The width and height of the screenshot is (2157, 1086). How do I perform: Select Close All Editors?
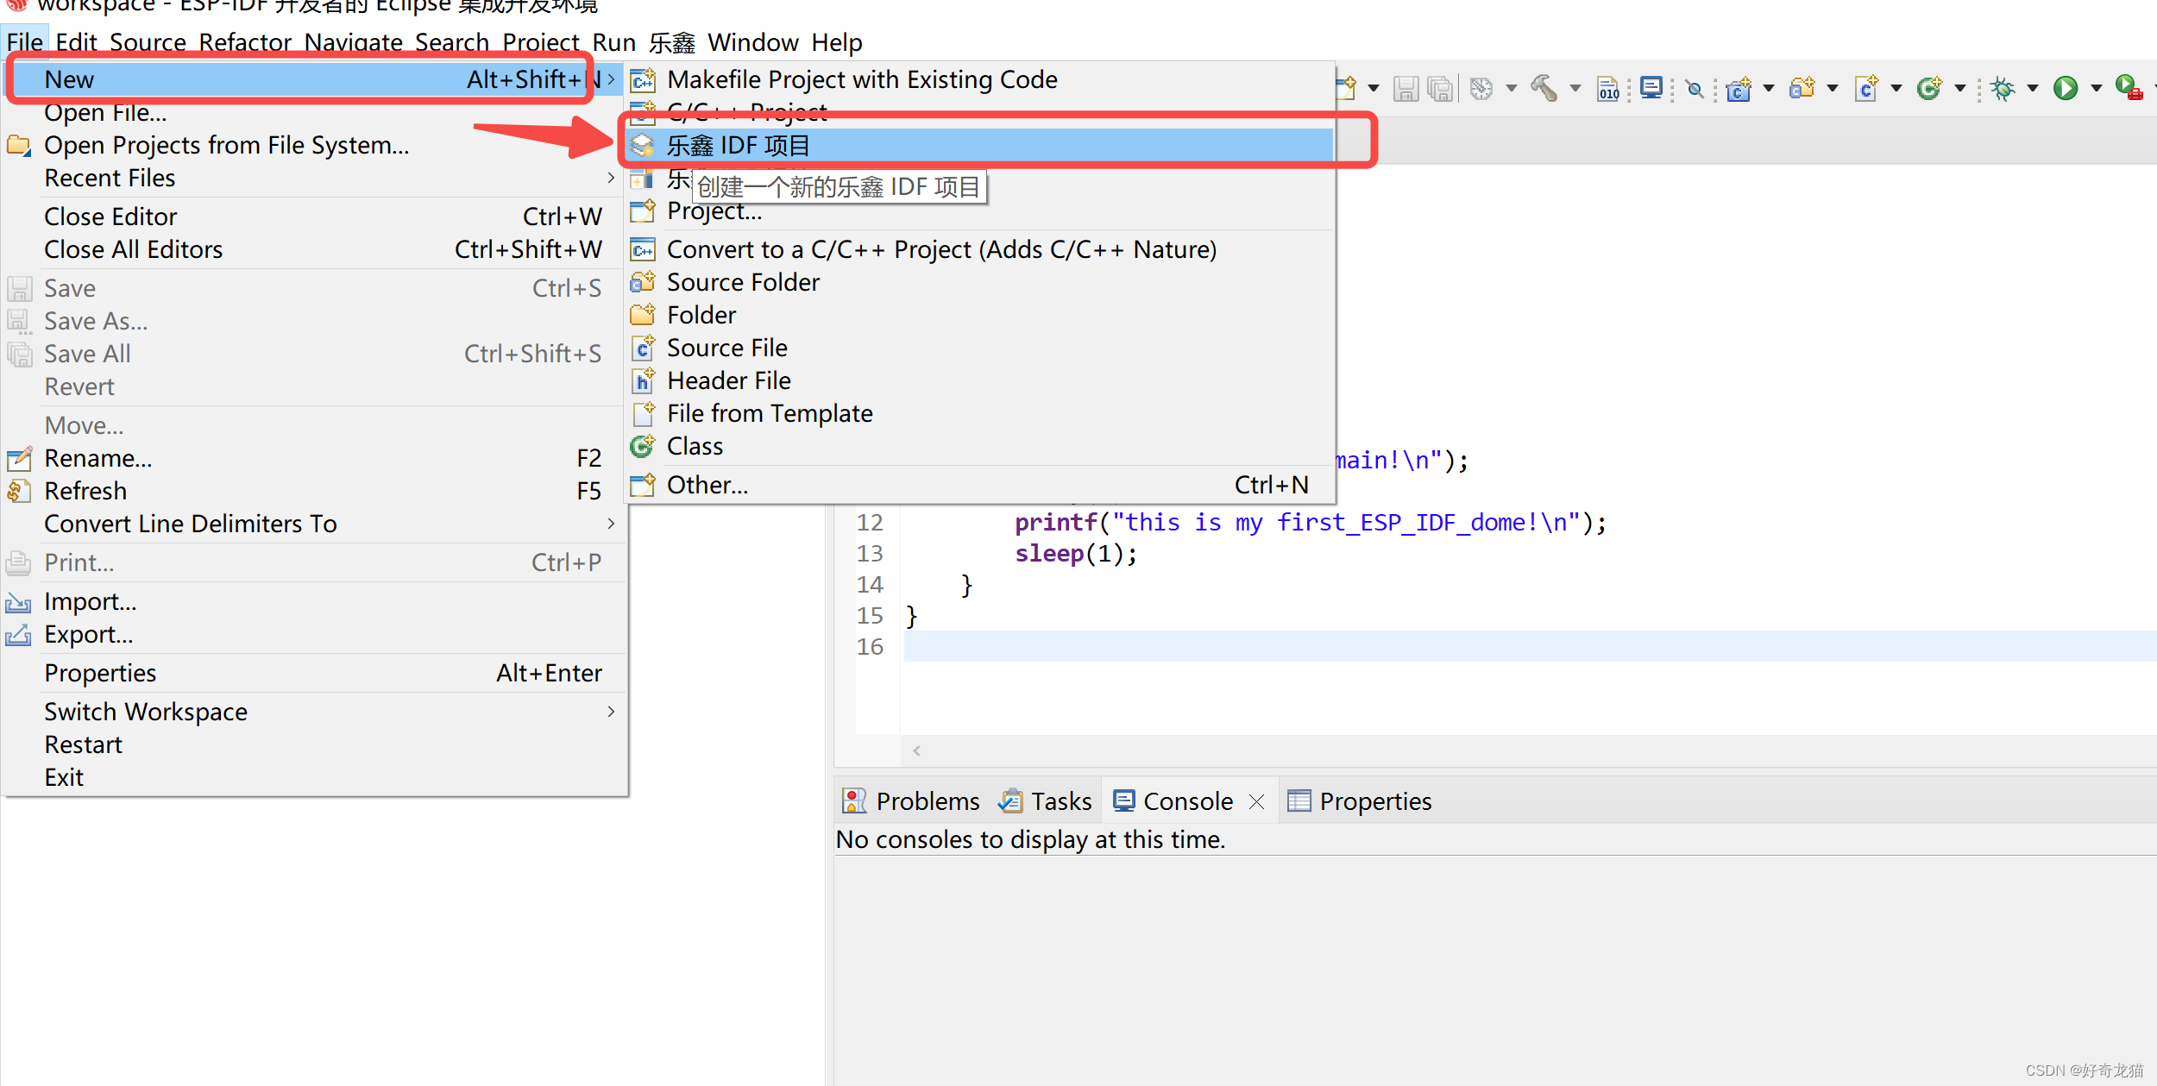[x=314, y=249]
